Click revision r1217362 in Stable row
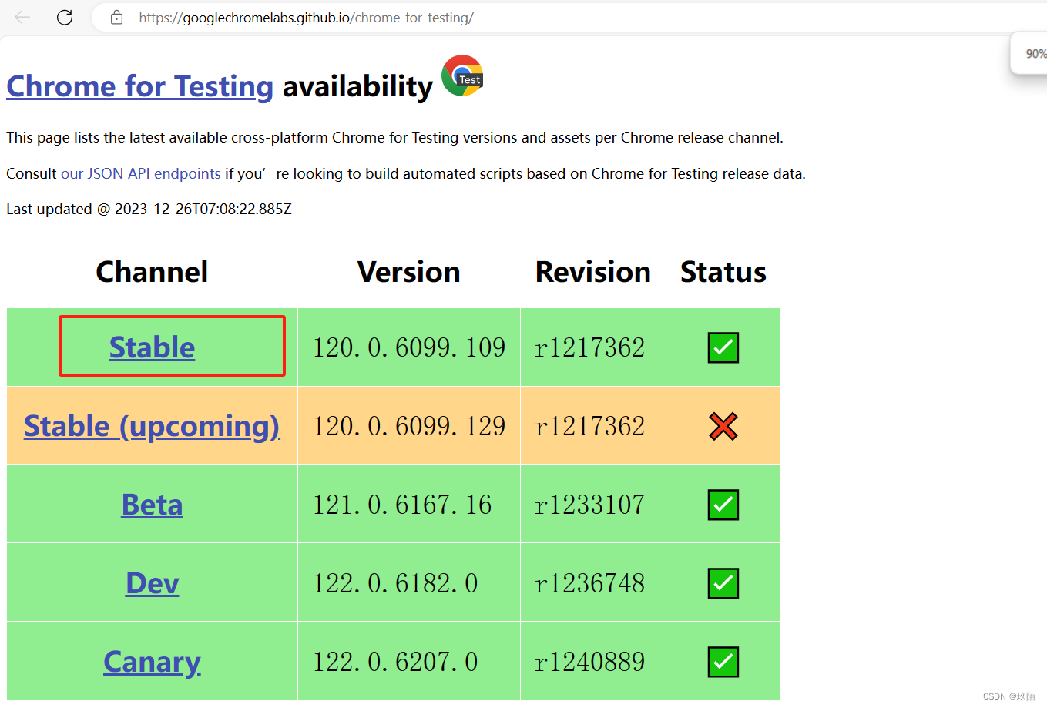 (x=589, y=347)
